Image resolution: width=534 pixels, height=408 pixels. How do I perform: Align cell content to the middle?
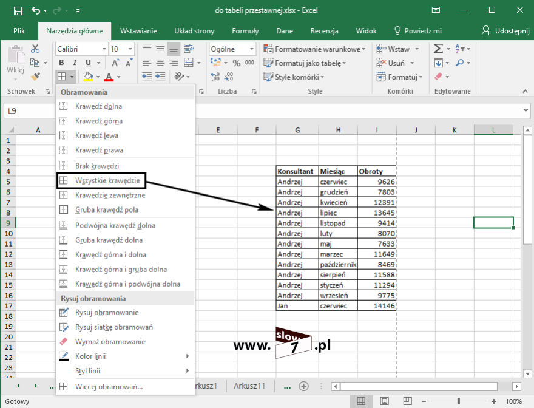click(x=160, y=49)
